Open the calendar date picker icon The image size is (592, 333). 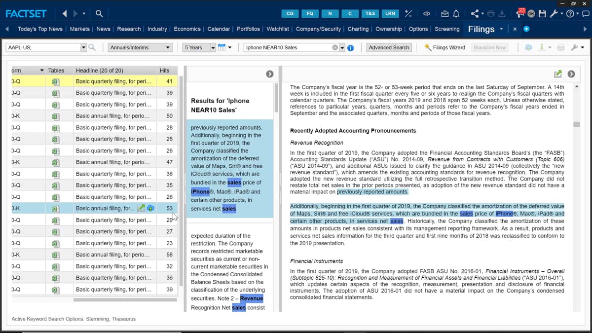pyautogui.click(x=222, y=47)
